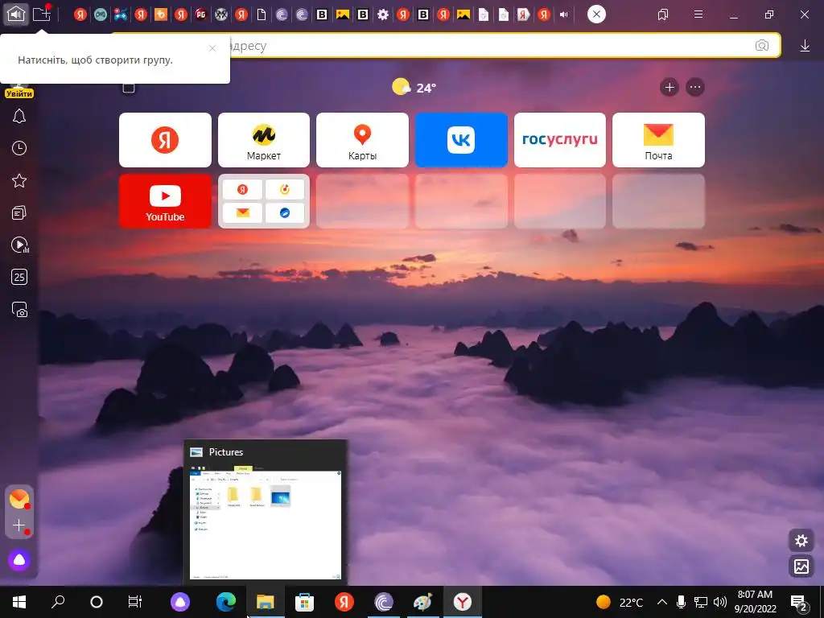Screen dimensions: 824x618
Task: Open Cortana circle in taskbar
Action: pyautogui.click(x=97, y=602)
